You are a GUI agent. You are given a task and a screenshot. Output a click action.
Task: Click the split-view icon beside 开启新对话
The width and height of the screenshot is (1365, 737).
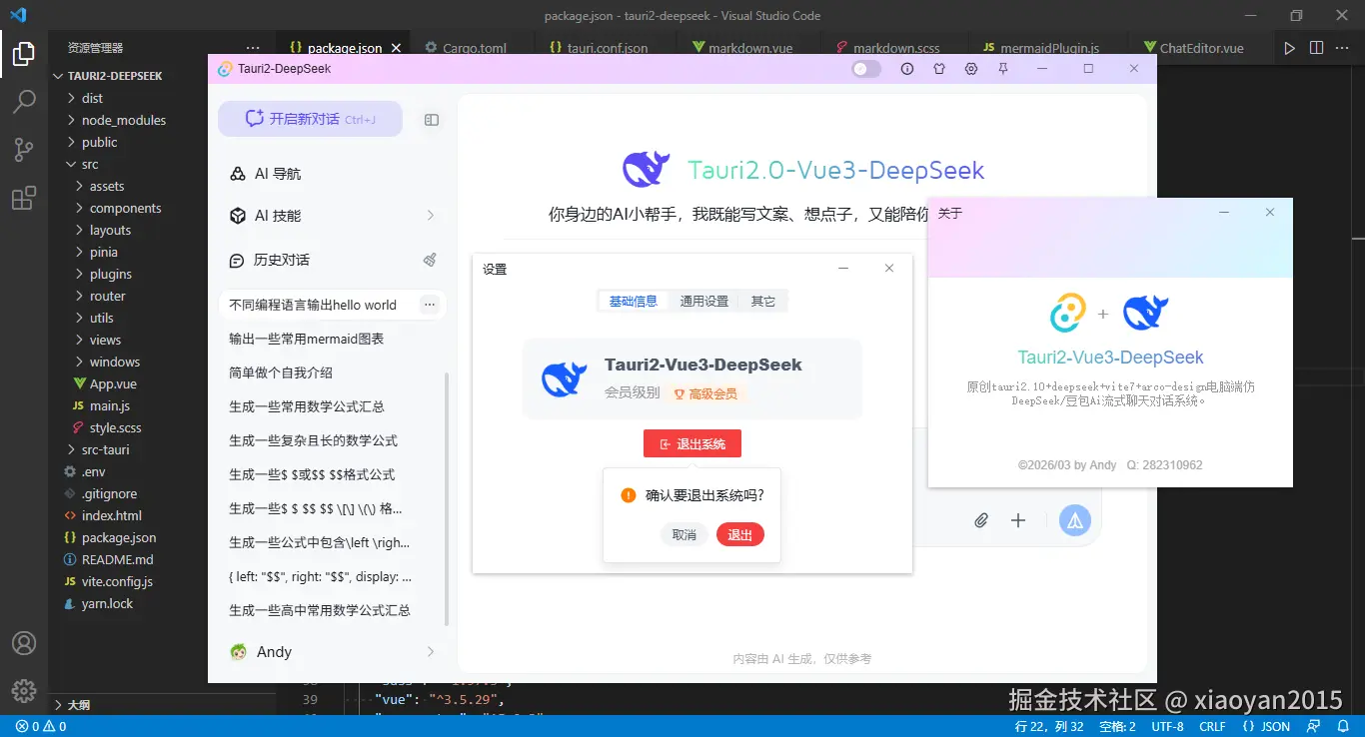(431, 119)
